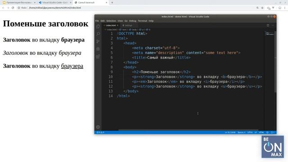
Task: Open the Debug menu in VS Code
Action: 133,21
